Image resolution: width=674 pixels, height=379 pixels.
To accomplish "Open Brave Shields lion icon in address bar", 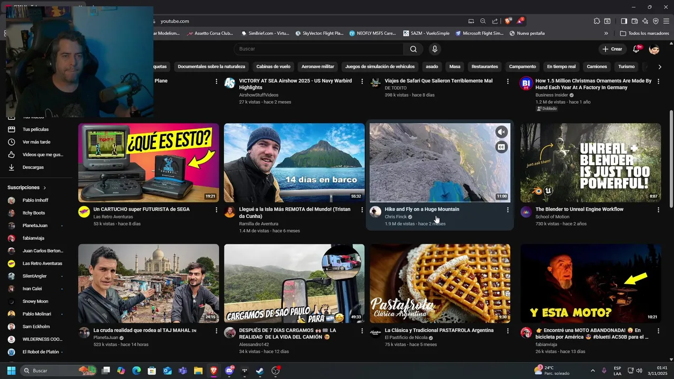I will point(508,21).
